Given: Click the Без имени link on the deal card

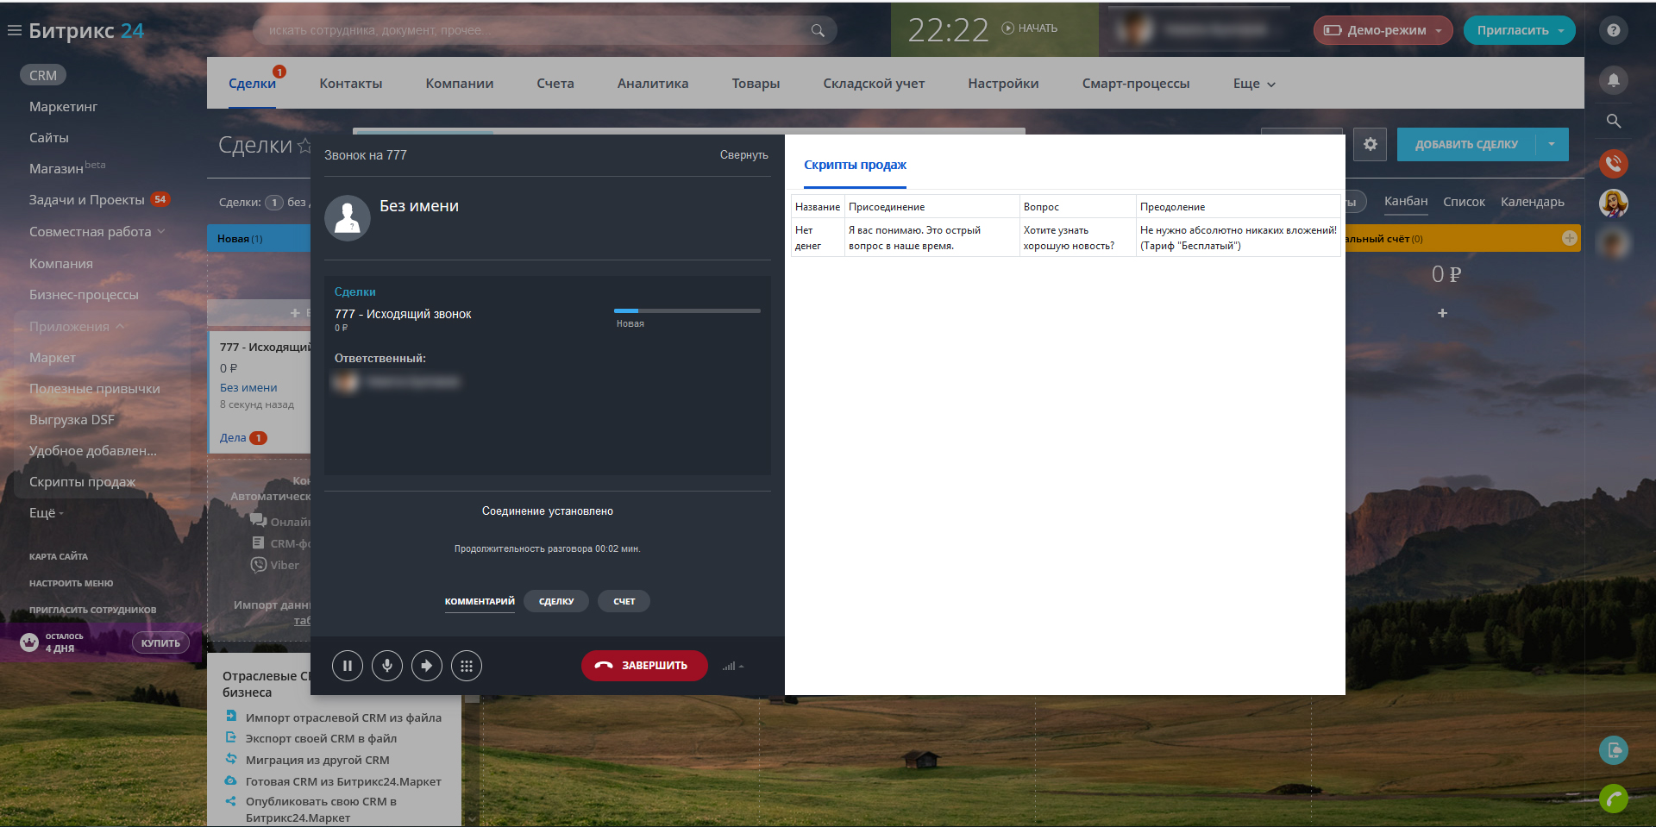Looking at the screenshot, I should coord(248,387).
